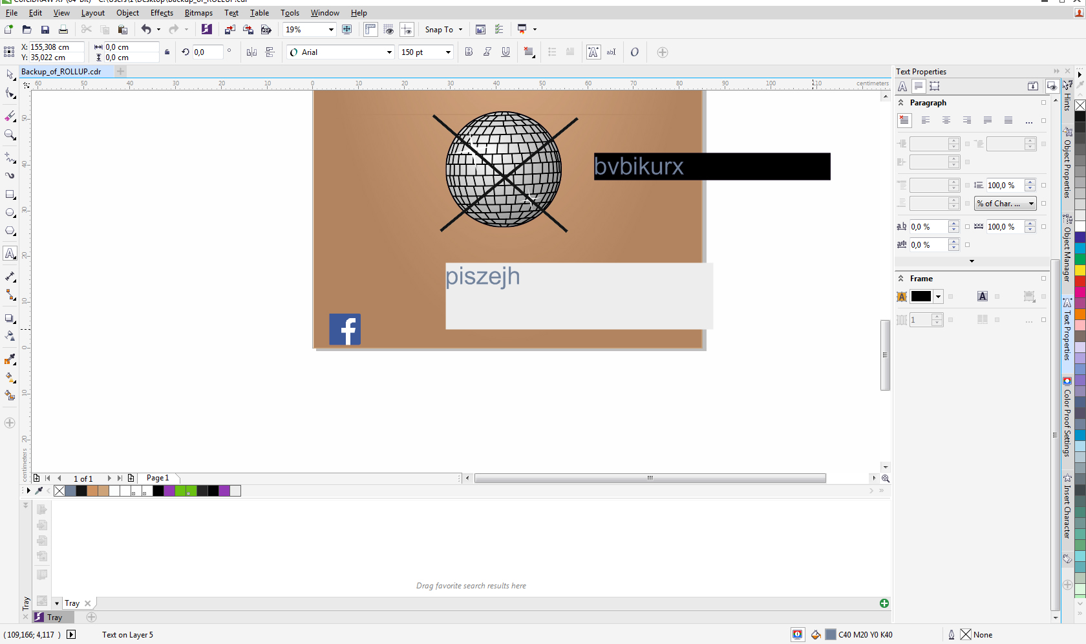Click the Snap To button
Viewport: 1086px width, 644px height.
pos(439,30)
